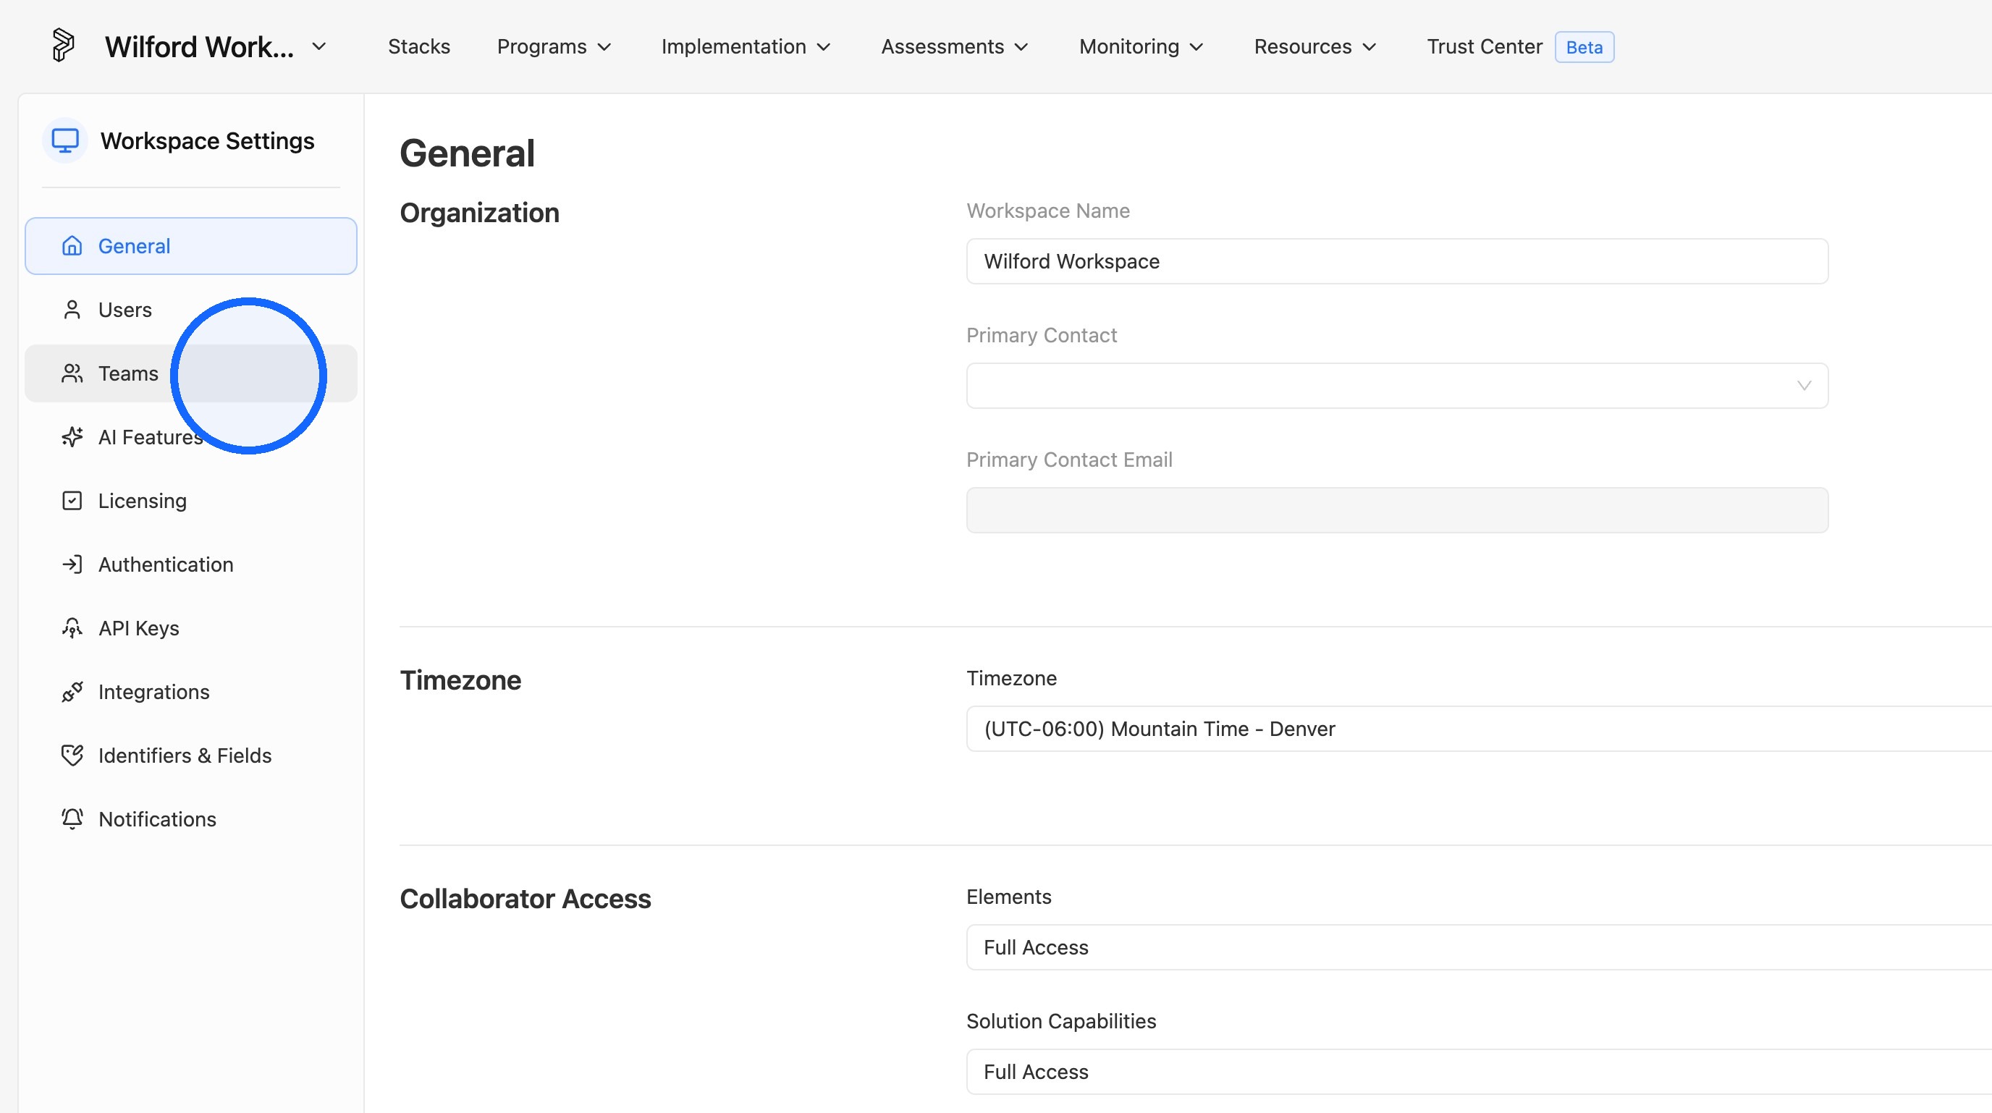Click the Notifications bell icon
The height and width of the screenshot is (1113, 1992).
coord(72,818)
